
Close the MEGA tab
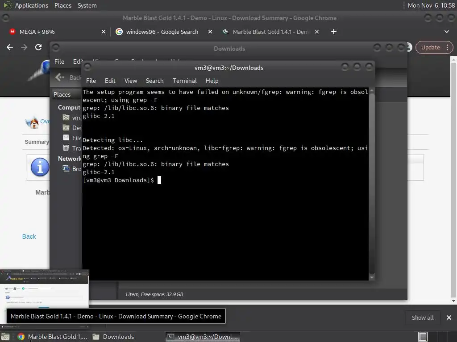tap(104, 32)
